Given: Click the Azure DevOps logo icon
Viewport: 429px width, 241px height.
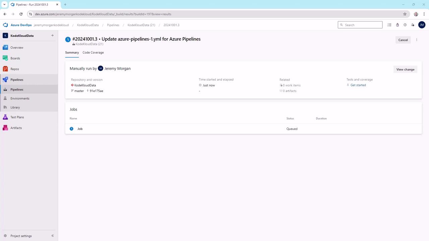Looking at the screenshot, I should click(5, 25).
